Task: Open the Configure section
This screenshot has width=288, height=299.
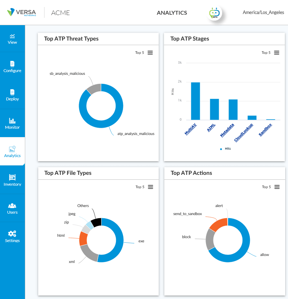Action: (x=12, y=67)
